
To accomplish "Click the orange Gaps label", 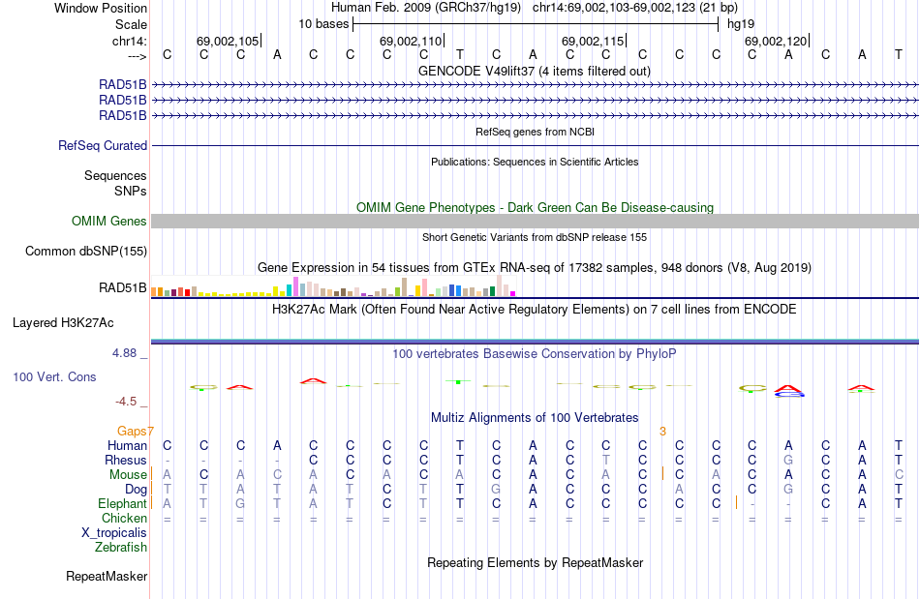I will coord(132,431).
